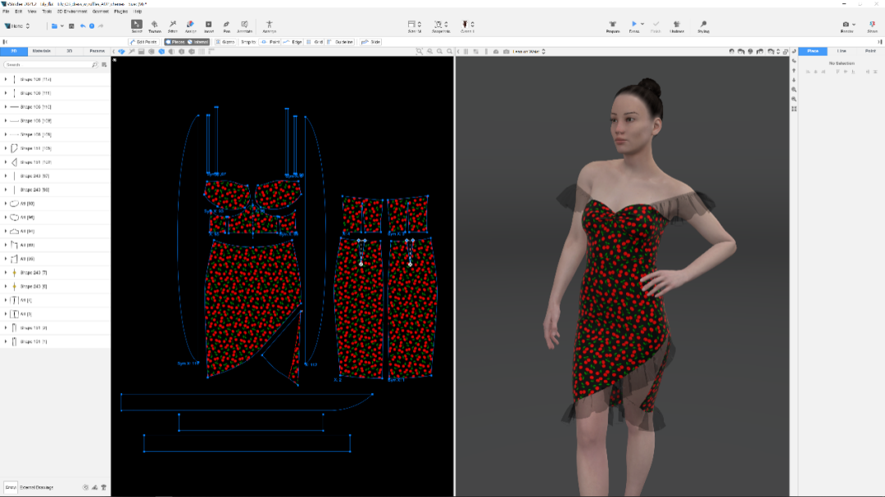Click the Prepare garment icon
The width and height of the screenshot is (885, 497).
(x=612, y=25)
